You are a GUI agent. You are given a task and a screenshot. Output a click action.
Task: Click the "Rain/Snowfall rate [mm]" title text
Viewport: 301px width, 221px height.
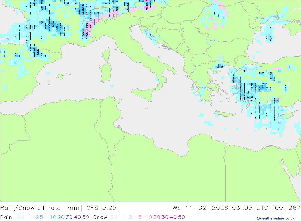(41, 208)
